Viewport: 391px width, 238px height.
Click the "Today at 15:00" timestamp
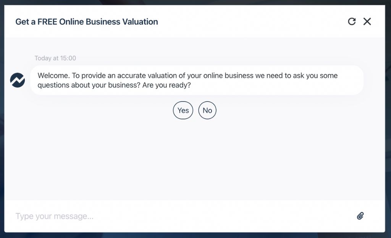coord(55,58)
